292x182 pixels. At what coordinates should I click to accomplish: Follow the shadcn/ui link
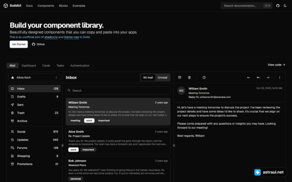(x=51, y=37)
